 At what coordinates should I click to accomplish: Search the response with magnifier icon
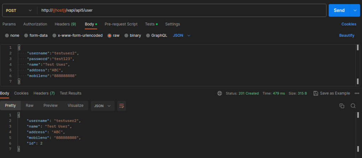coord(353,106)
